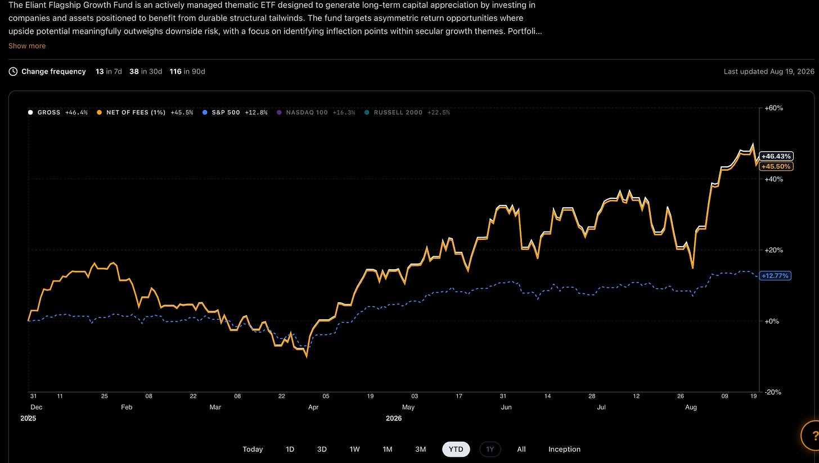The width and height of the screenshot is (819, 463).
Task: Select the 1W time range
Action: 354,450
